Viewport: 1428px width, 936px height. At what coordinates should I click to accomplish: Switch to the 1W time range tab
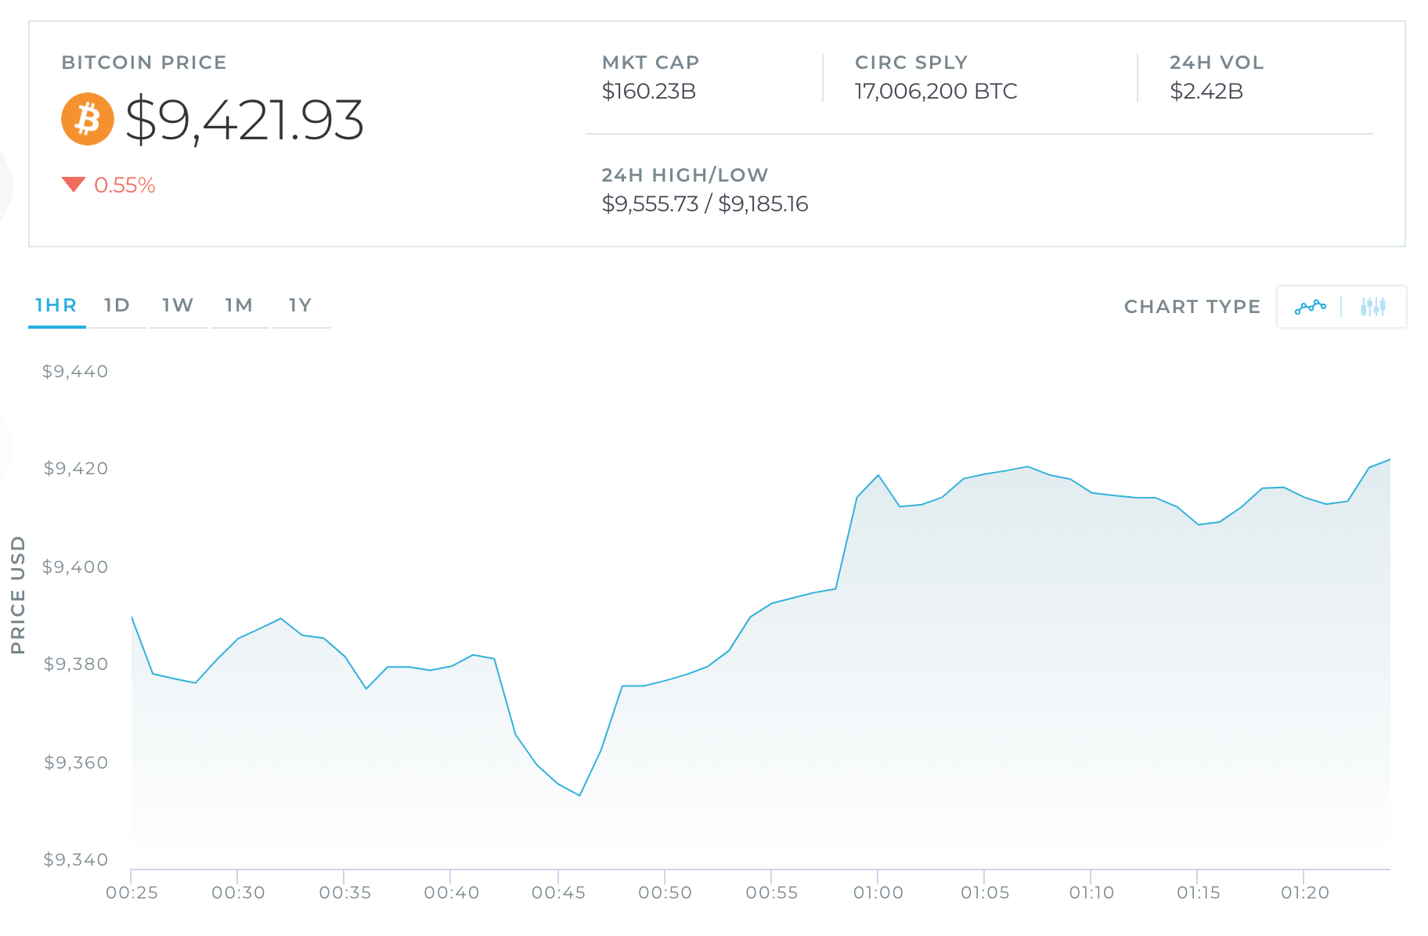point(178,305)
